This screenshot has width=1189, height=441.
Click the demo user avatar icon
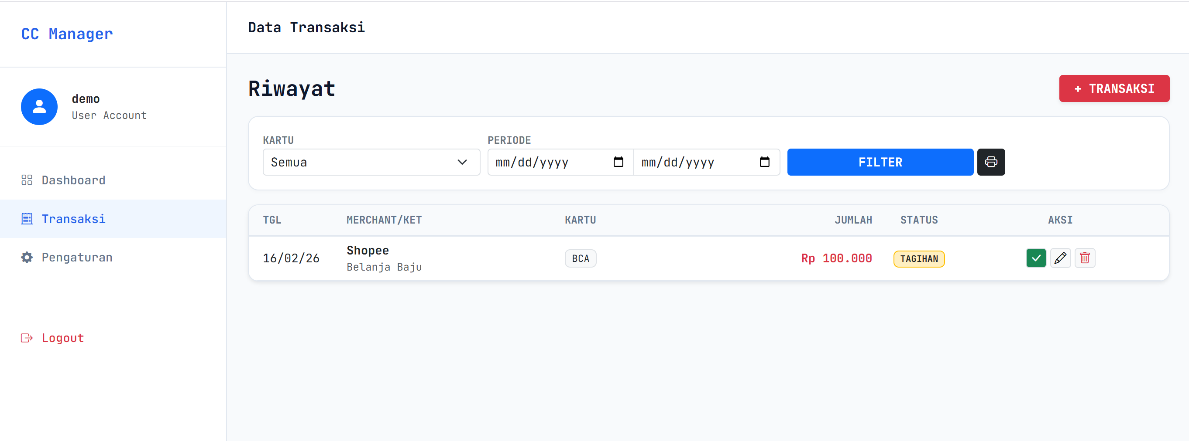pyautogui.click(x=39, y=107)
